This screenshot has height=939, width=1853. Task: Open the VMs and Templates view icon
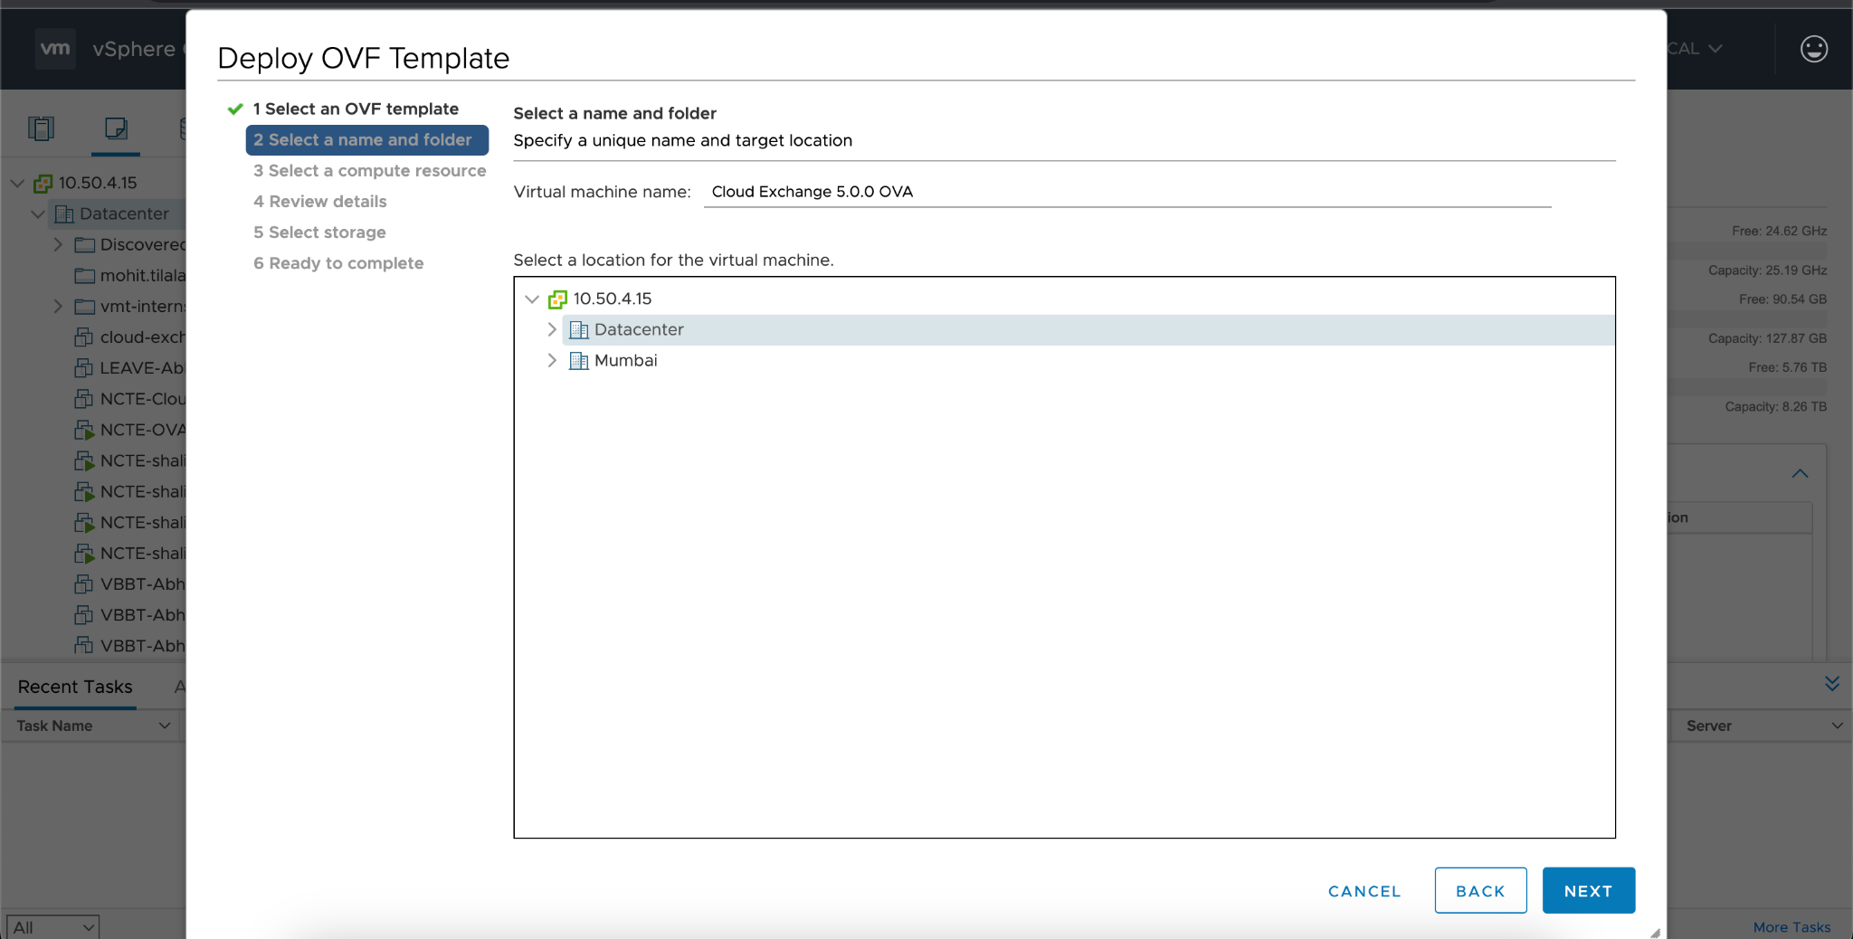116,128
